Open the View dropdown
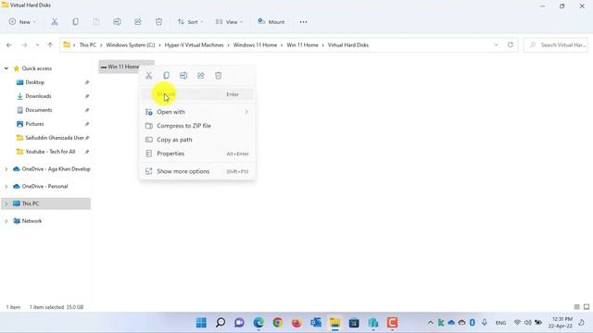Screen dimensions: 593x333 229,22
